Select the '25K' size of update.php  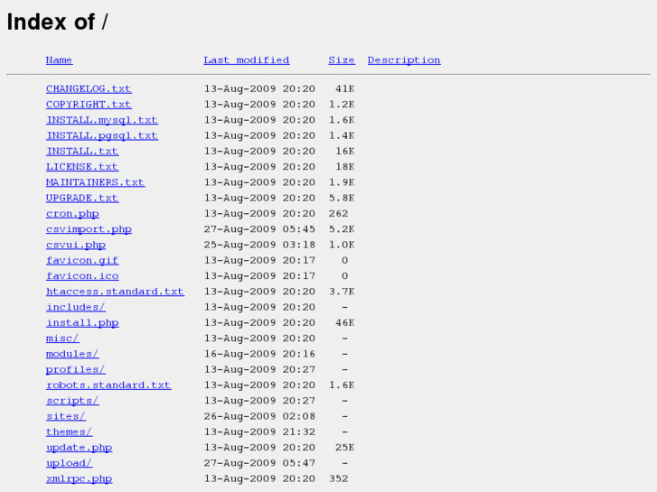coord(345,448)
